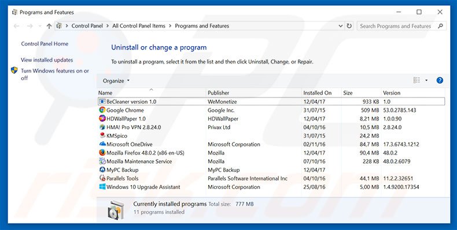Open View installed updates link
The height and width of the screenshot is (230, 457).
(x=47, y=60)
